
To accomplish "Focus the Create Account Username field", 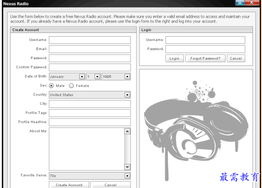I will [90, 40].
